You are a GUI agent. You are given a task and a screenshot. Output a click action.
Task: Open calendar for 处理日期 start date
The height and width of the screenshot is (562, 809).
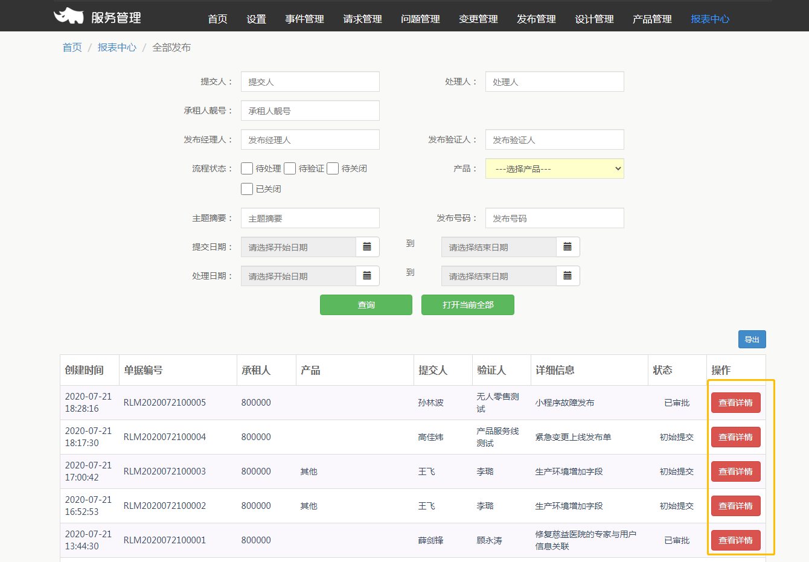pyautogui.click(x=367, y=276)
